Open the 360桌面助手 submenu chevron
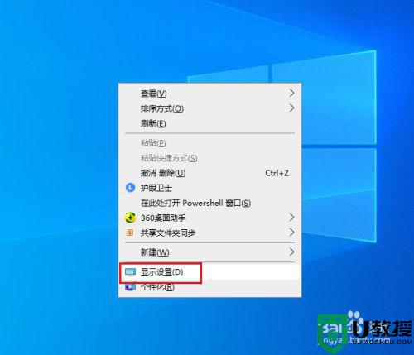This screenshot has width=414, height=355. coord(291,218)
